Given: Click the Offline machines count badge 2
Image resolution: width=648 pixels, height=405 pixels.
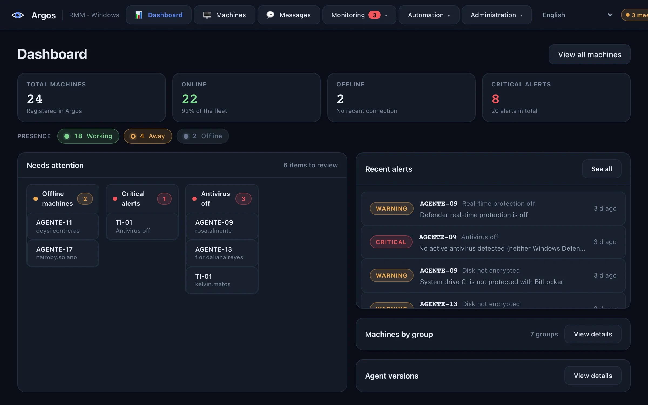Looking at the screenshot, I should pos(85,199).
